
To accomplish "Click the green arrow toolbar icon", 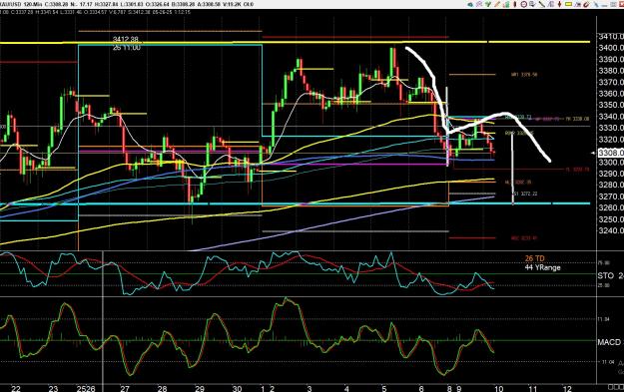I will pos(488,4).
